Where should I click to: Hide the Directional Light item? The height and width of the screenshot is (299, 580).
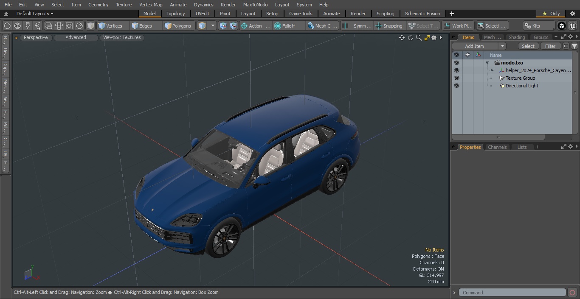click(456, 86)
